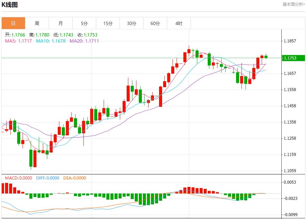Screen dimensions: 306x219
Task: Click the current price tag 1.1753
Action: (292, 58)
